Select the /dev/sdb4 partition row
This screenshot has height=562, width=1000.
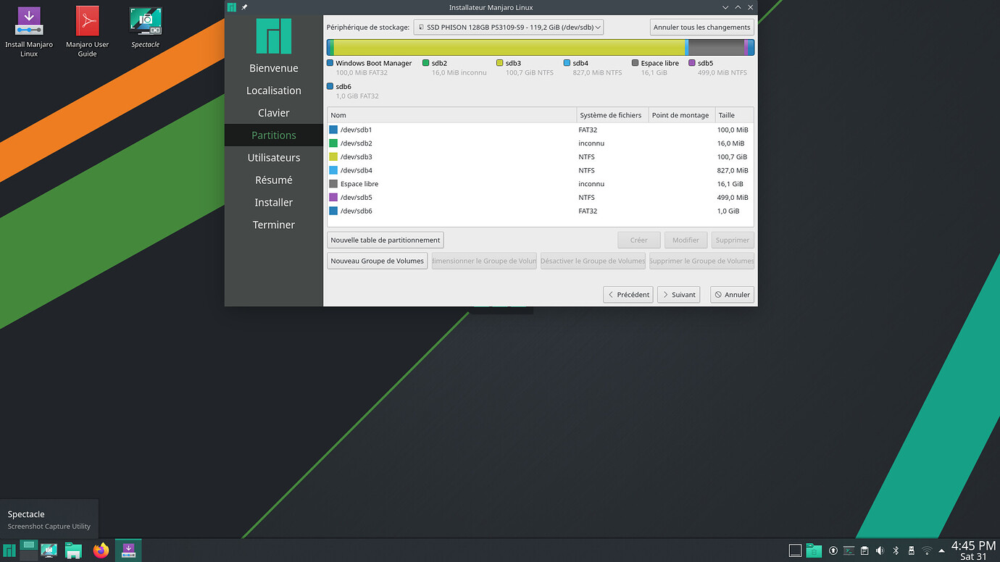541,170
